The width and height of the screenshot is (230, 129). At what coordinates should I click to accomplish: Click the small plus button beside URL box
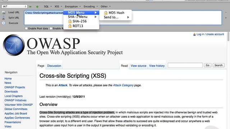226,18
